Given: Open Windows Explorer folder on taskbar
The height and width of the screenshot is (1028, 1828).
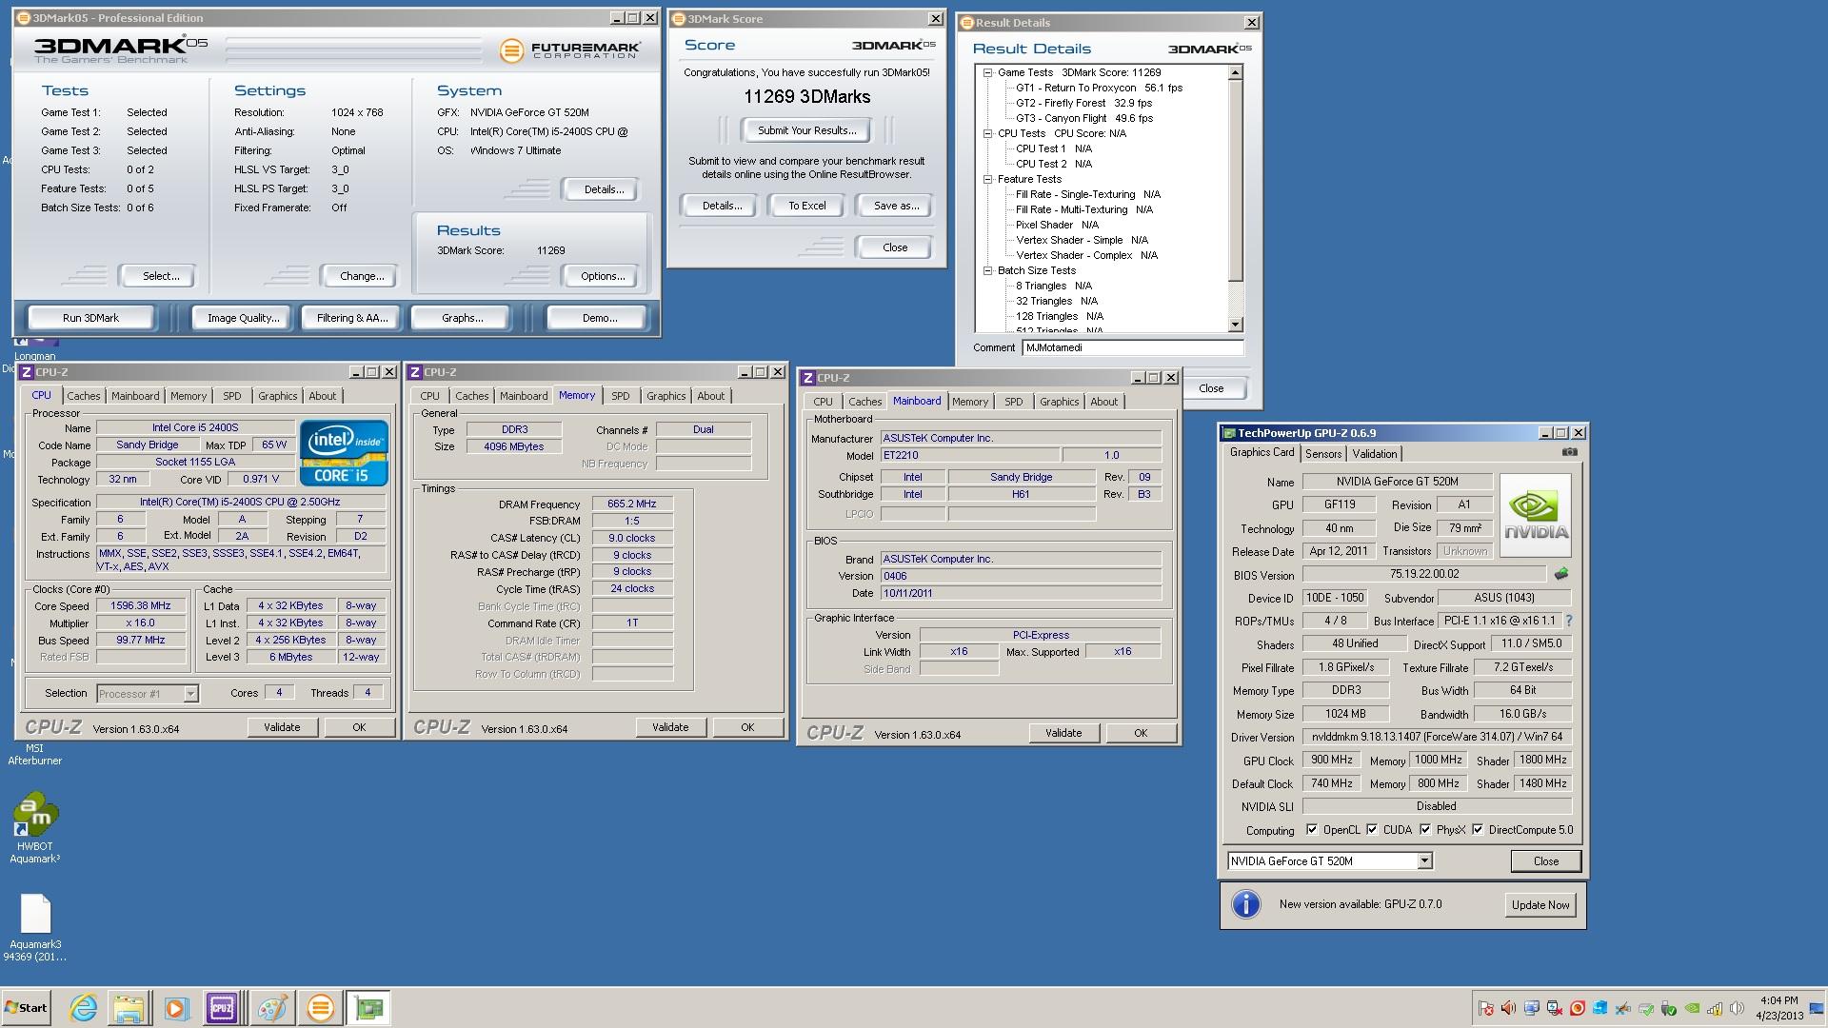Looking at the screenshot, I should (x=129, y=1008).
